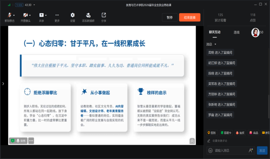
Task: Switch to the chat interaction tab
Action: (x=214, y=32)
